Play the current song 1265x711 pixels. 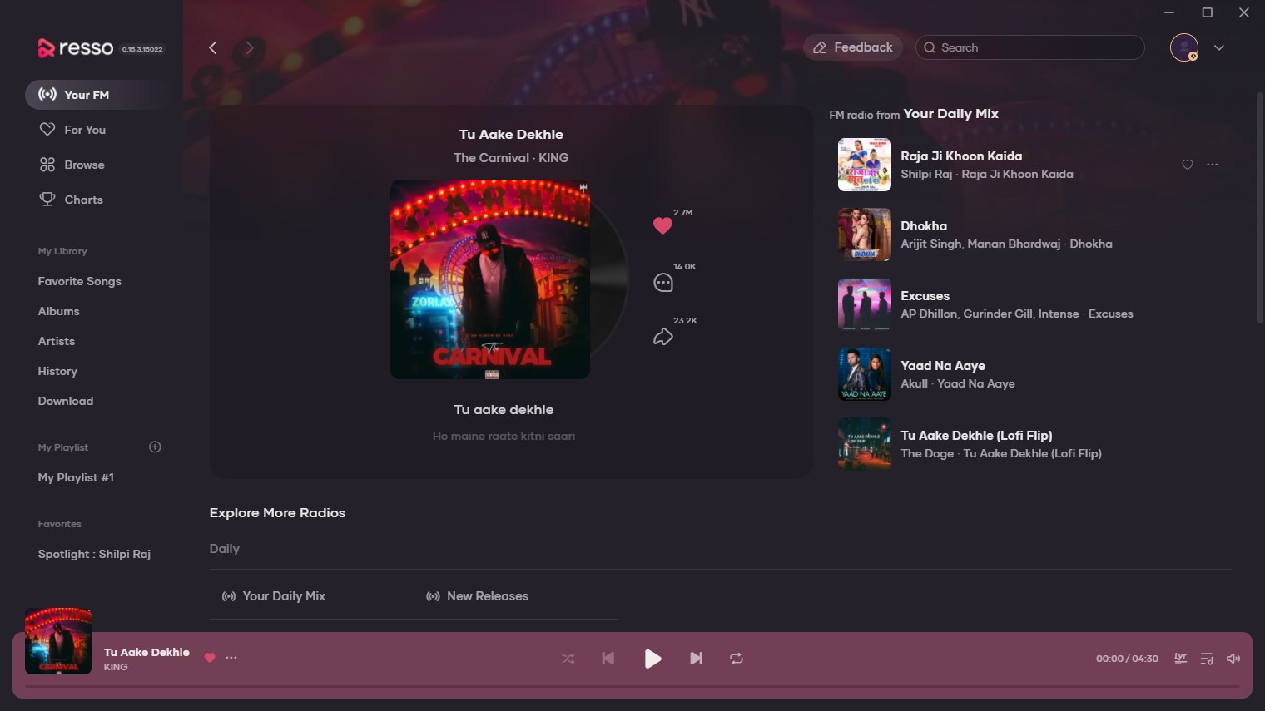pyautogui.click(x=652, y=659)
